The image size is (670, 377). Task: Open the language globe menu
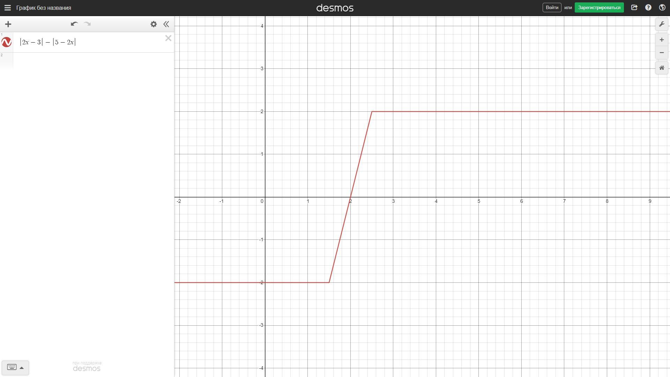pyautogui.click(x=662, y=8)
